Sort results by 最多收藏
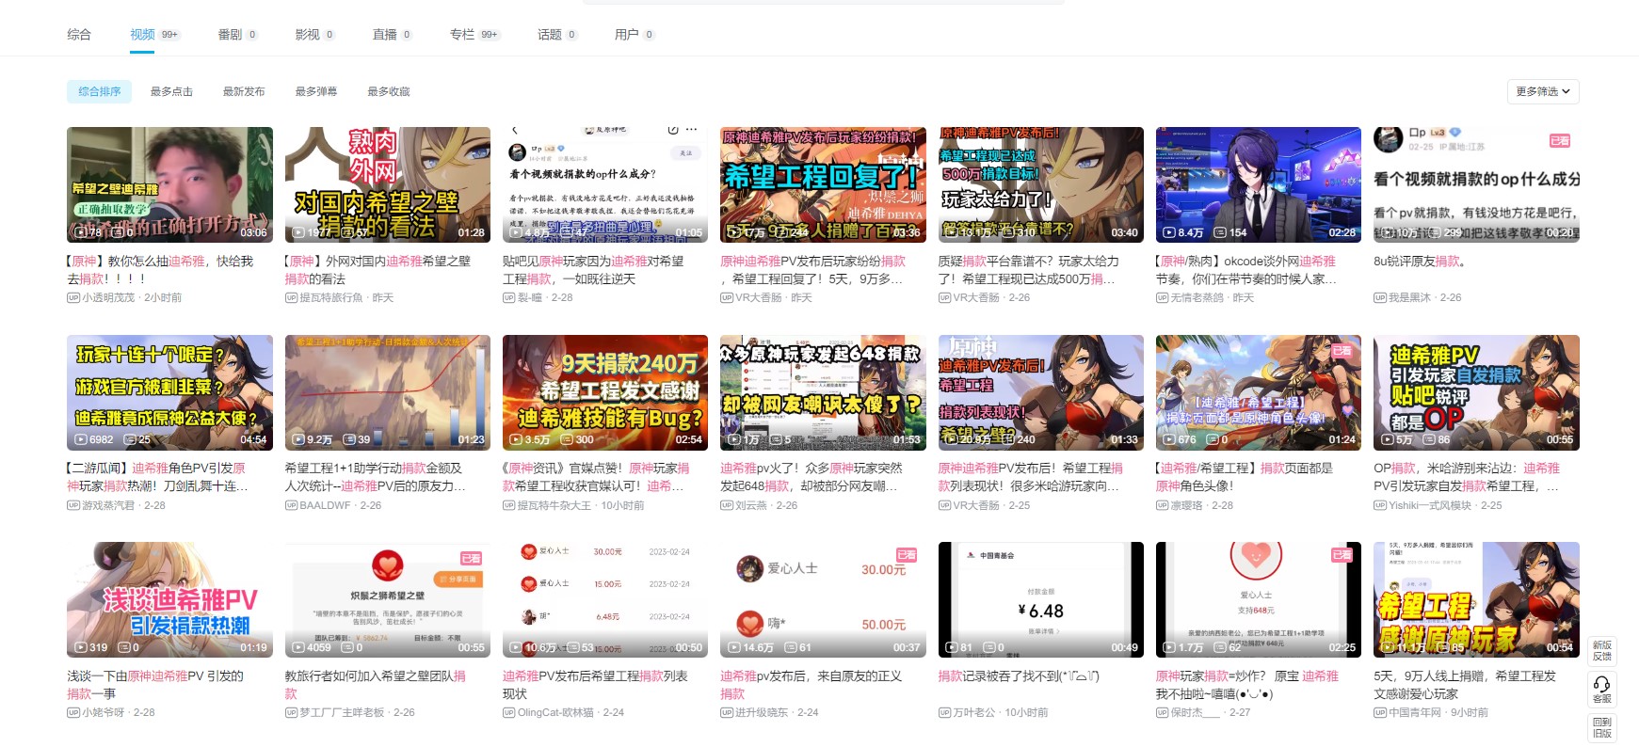 click(389, 91)
